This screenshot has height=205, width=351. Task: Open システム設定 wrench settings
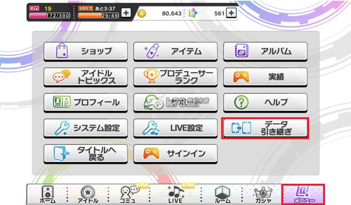coord(85,128)
